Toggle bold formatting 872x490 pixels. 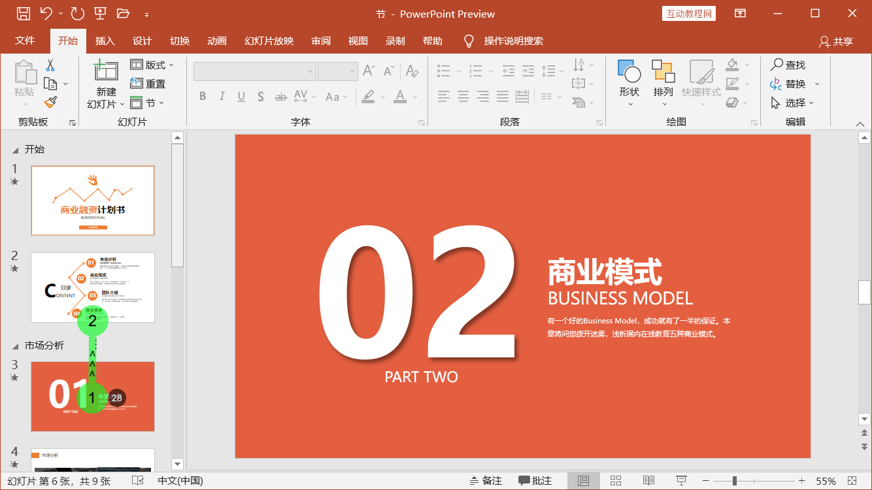[203, 97]
